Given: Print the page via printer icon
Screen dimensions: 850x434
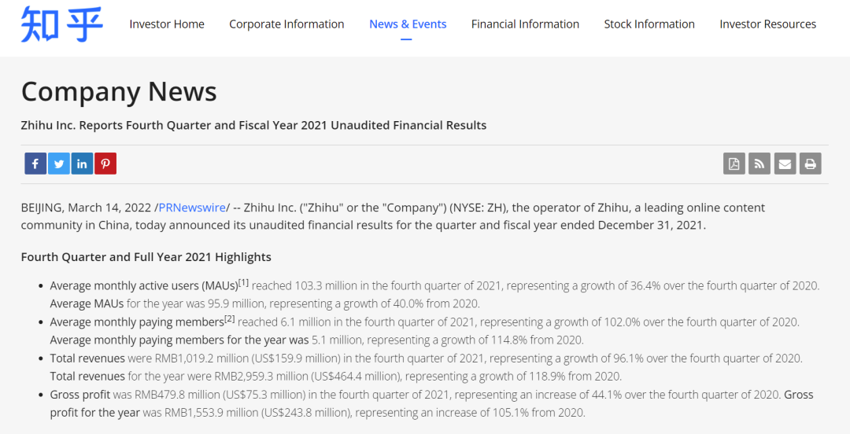Looking at the screenshot, I should (811, 164).
